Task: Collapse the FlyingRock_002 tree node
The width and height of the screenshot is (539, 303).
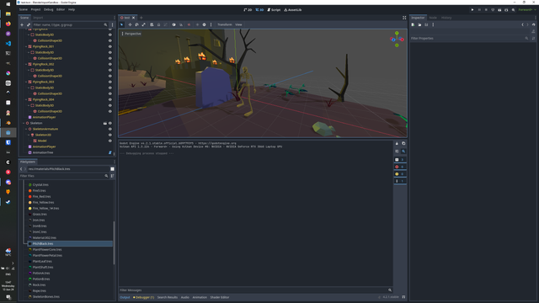Action: 26,64
